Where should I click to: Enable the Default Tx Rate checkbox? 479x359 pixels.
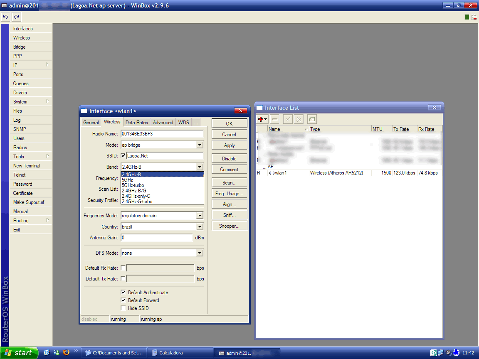[123, 278]
